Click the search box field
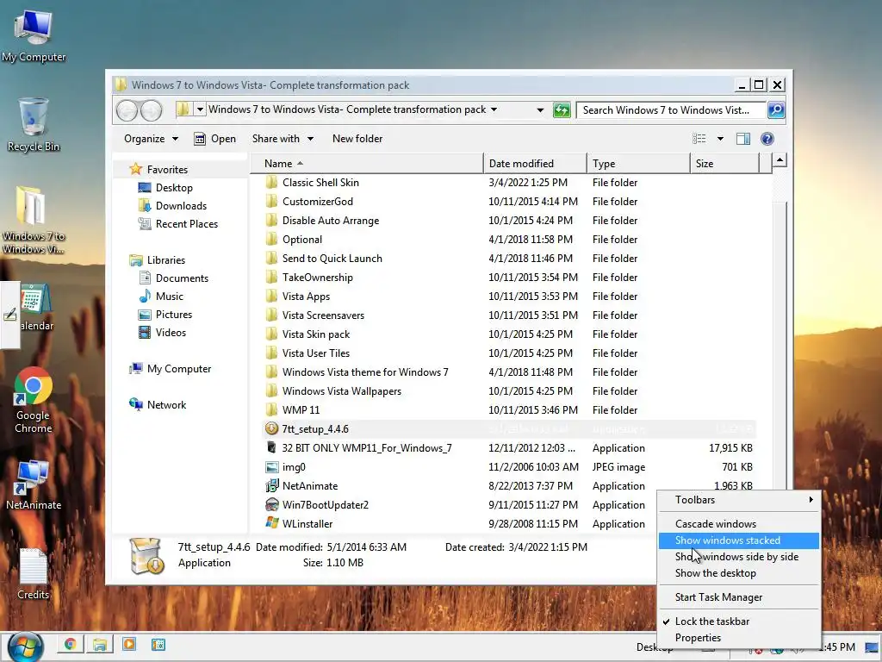The height and width of the screenshot is (662, 882). coord(672,109)
